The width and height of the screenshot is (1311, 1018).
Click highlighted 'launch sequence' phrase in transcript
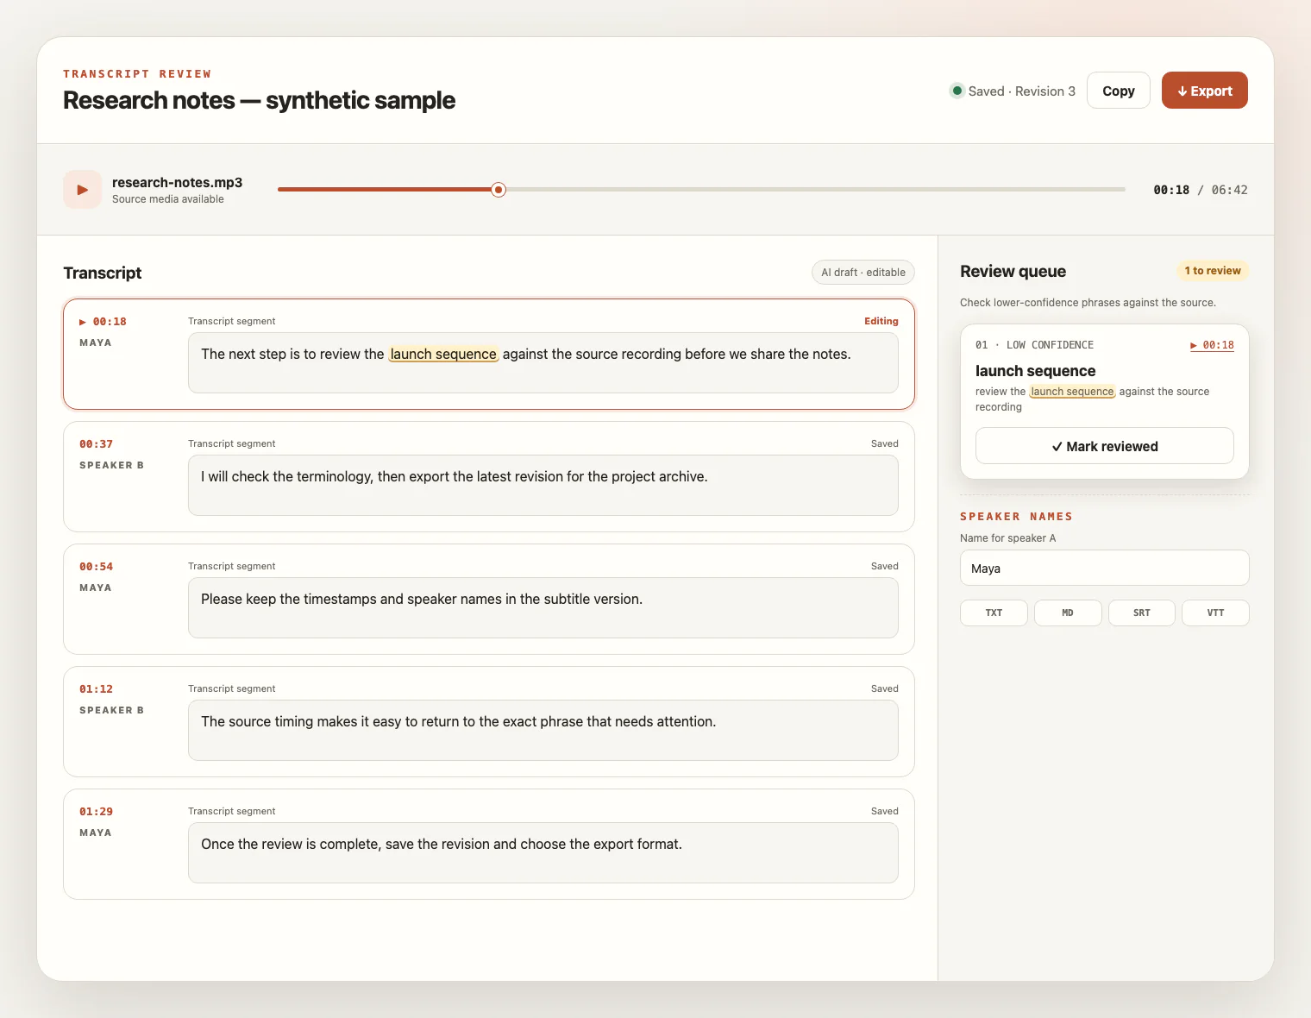pyautogui.click(x=443, y=354)
